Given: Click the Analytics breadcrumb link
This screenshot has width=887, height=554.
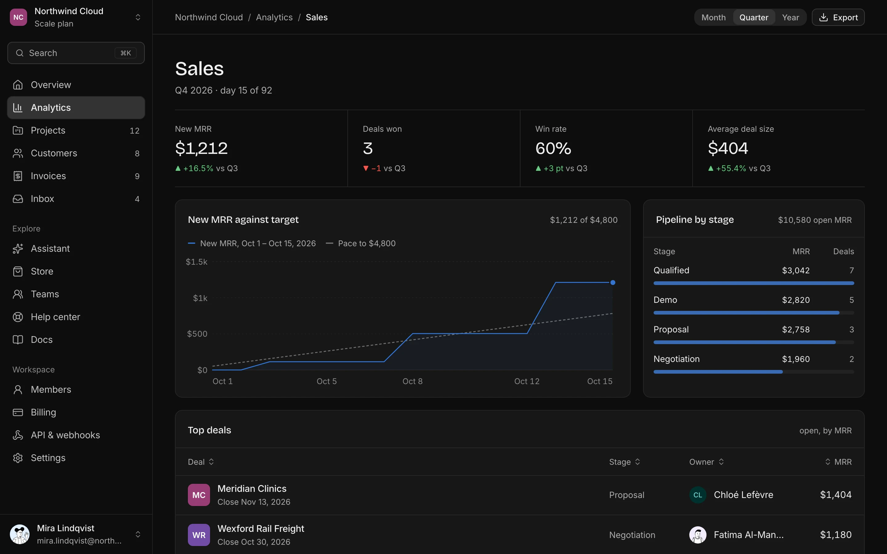Looking at the screenshot, I should click(274, 17).
